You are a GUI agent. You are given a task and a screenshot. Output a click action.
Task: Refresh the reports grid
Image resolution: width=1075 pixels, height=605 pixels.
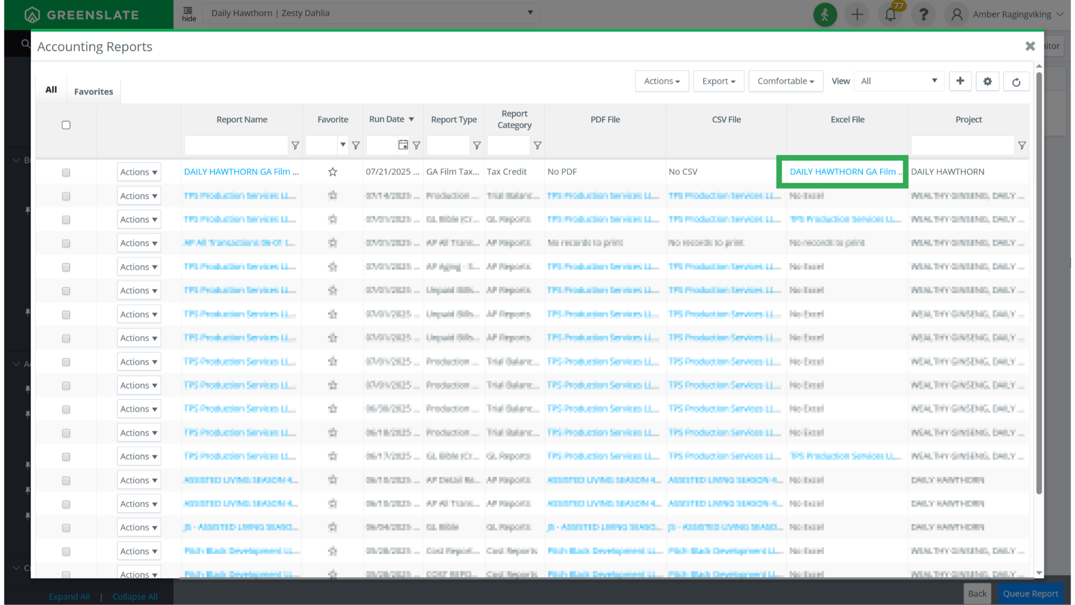1016,82
